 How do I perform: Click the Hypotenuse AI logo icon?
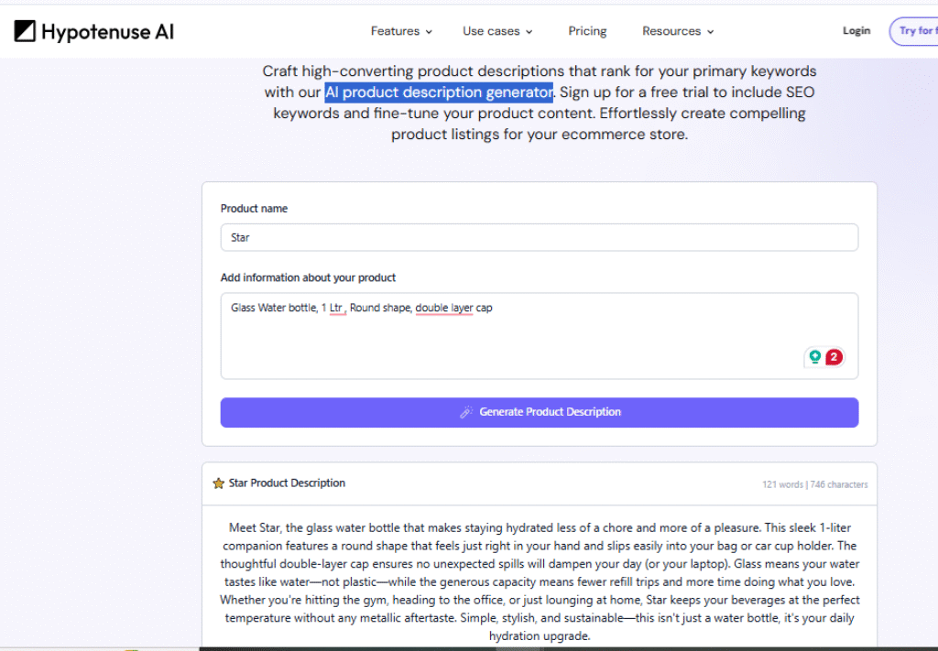(25, 32)
